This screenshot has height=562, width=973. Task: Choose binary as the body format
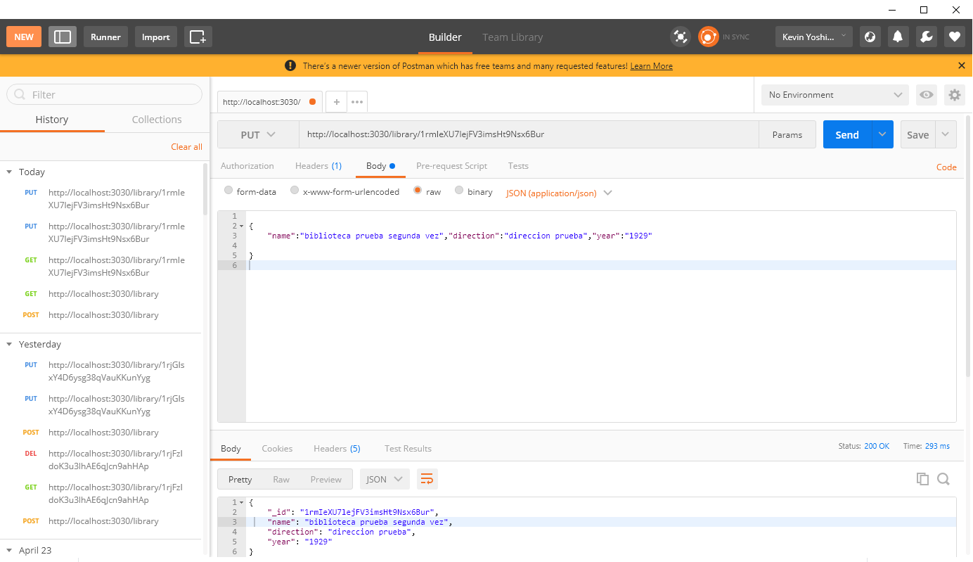click(x=458, y=191)
